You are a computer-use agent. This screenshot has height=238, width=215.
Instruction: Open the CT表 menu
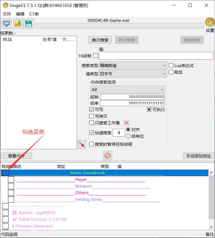[34, 14]
